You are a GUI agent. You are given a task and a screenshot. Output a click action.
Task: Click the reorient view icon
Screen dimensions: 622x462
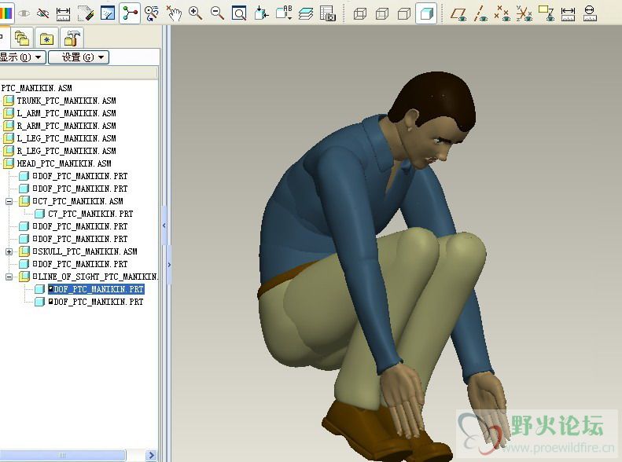[x=261, y=13]
